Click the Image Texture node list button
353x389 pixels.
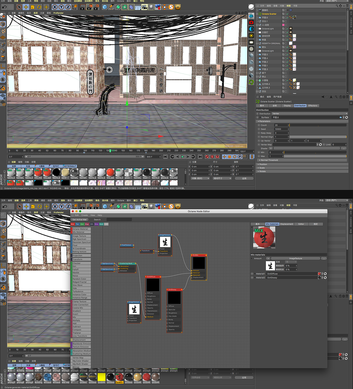[81, 236]
